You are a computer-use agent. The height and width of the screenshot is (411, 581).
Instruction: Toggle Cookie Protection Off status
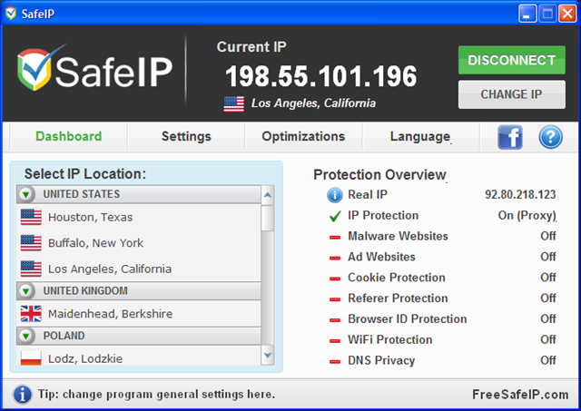pyautogui.click(x=548, y=278)
